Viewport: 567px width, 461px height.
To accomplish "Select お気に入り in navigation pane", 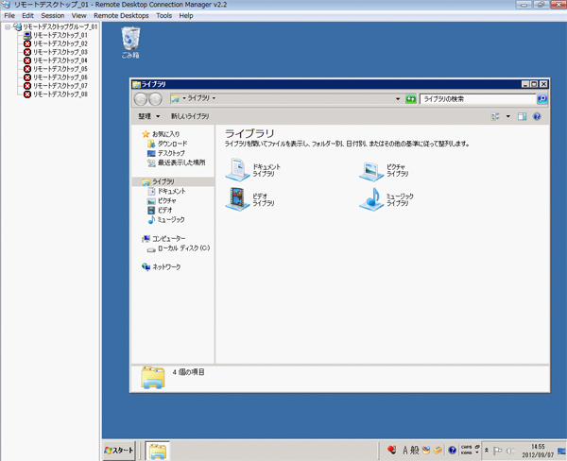I will click(161, 134).
